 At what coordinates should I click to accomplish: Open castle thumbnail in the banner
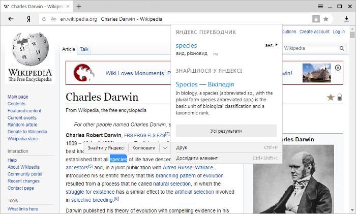coord(316,73)
